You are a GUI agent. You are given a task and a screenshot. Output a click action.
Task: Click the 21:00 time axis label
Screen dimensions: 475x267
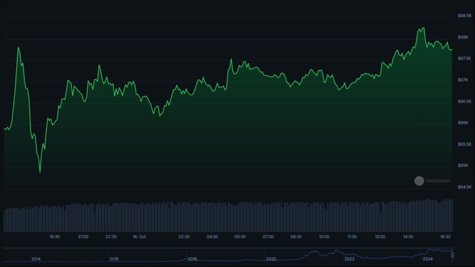pos(83,237)
